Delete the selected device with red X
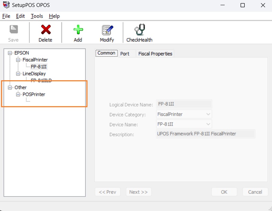Image resolution: width=272 pixels, height=211 pixels. click(x=46, y=33)
